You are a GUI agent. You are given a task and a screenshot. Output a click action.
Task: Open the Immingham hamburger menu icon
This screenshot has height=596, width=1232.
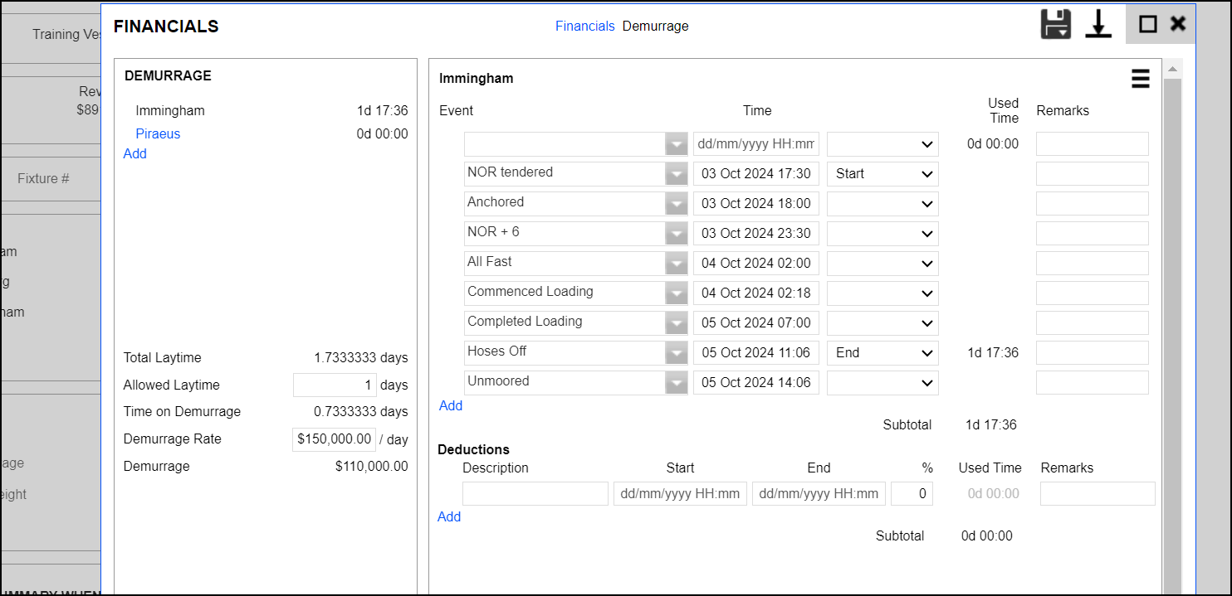[x=1140, y=79]
